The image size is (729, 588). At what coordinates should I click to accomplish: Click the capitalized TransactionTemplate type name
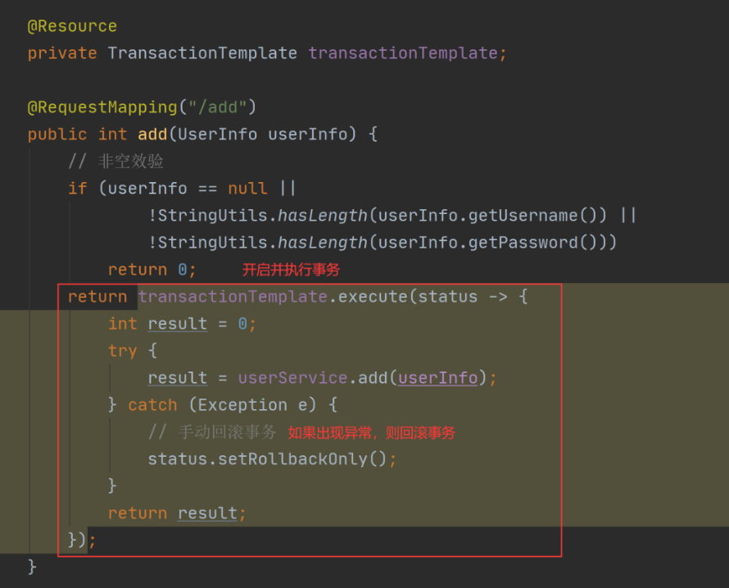point(202,53)
